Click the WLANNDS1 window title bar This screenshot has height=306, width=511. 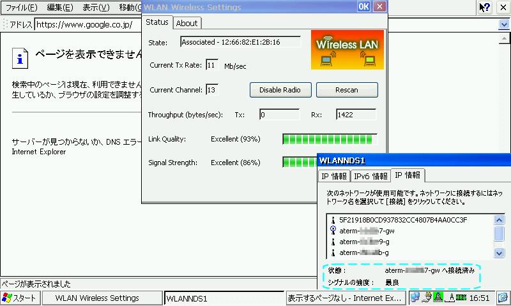coord(414,161)
